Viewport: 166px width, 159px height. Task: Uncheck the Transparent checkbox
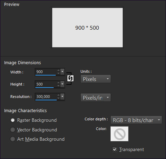tap(114, 149)
